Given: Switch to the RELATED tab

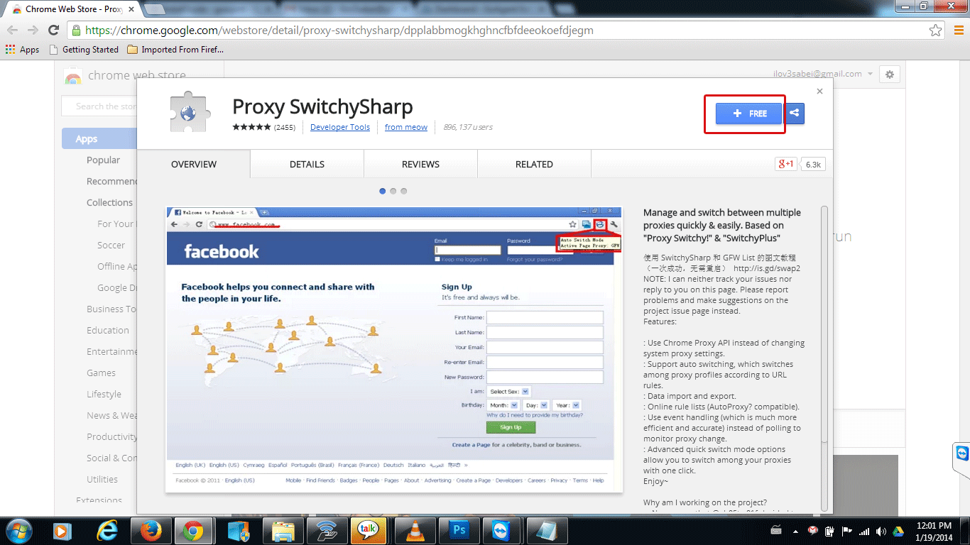Looking at the screenshot, I should click(x=534, y=164).
